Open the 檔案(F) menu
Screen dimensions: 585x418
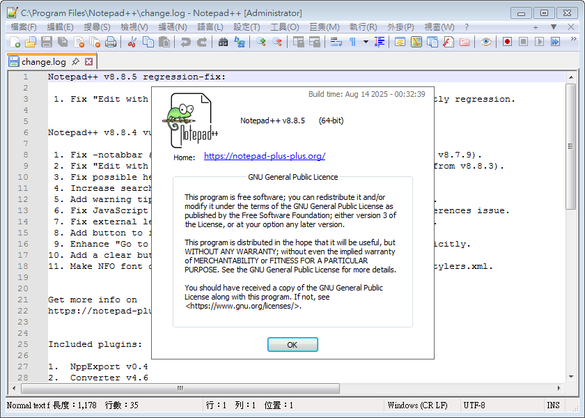[x=24, y=27]
